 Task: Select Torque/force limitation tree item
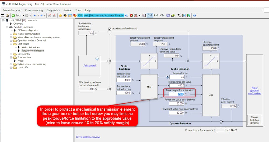click(33, 50)
